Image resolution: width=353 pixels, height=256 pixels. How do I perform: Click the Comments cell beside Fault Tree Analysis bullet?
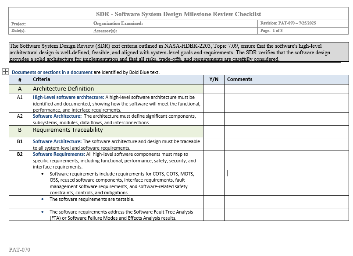[x=286, y=214]
